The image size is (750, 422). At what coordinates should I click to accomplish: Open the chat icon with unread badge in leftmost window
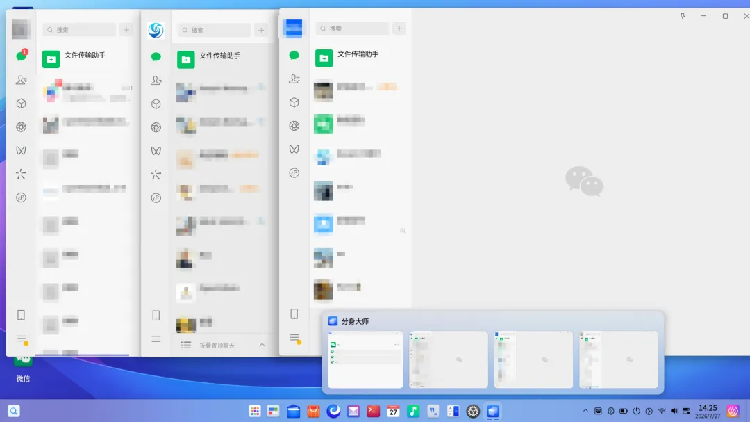pos(21,56)
